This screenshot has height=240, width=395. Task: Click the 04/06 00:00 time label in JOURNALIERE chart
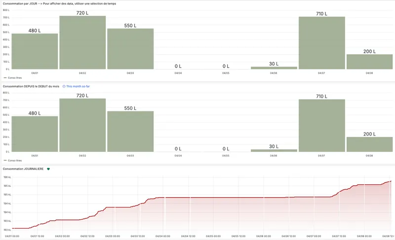point(264,236)
